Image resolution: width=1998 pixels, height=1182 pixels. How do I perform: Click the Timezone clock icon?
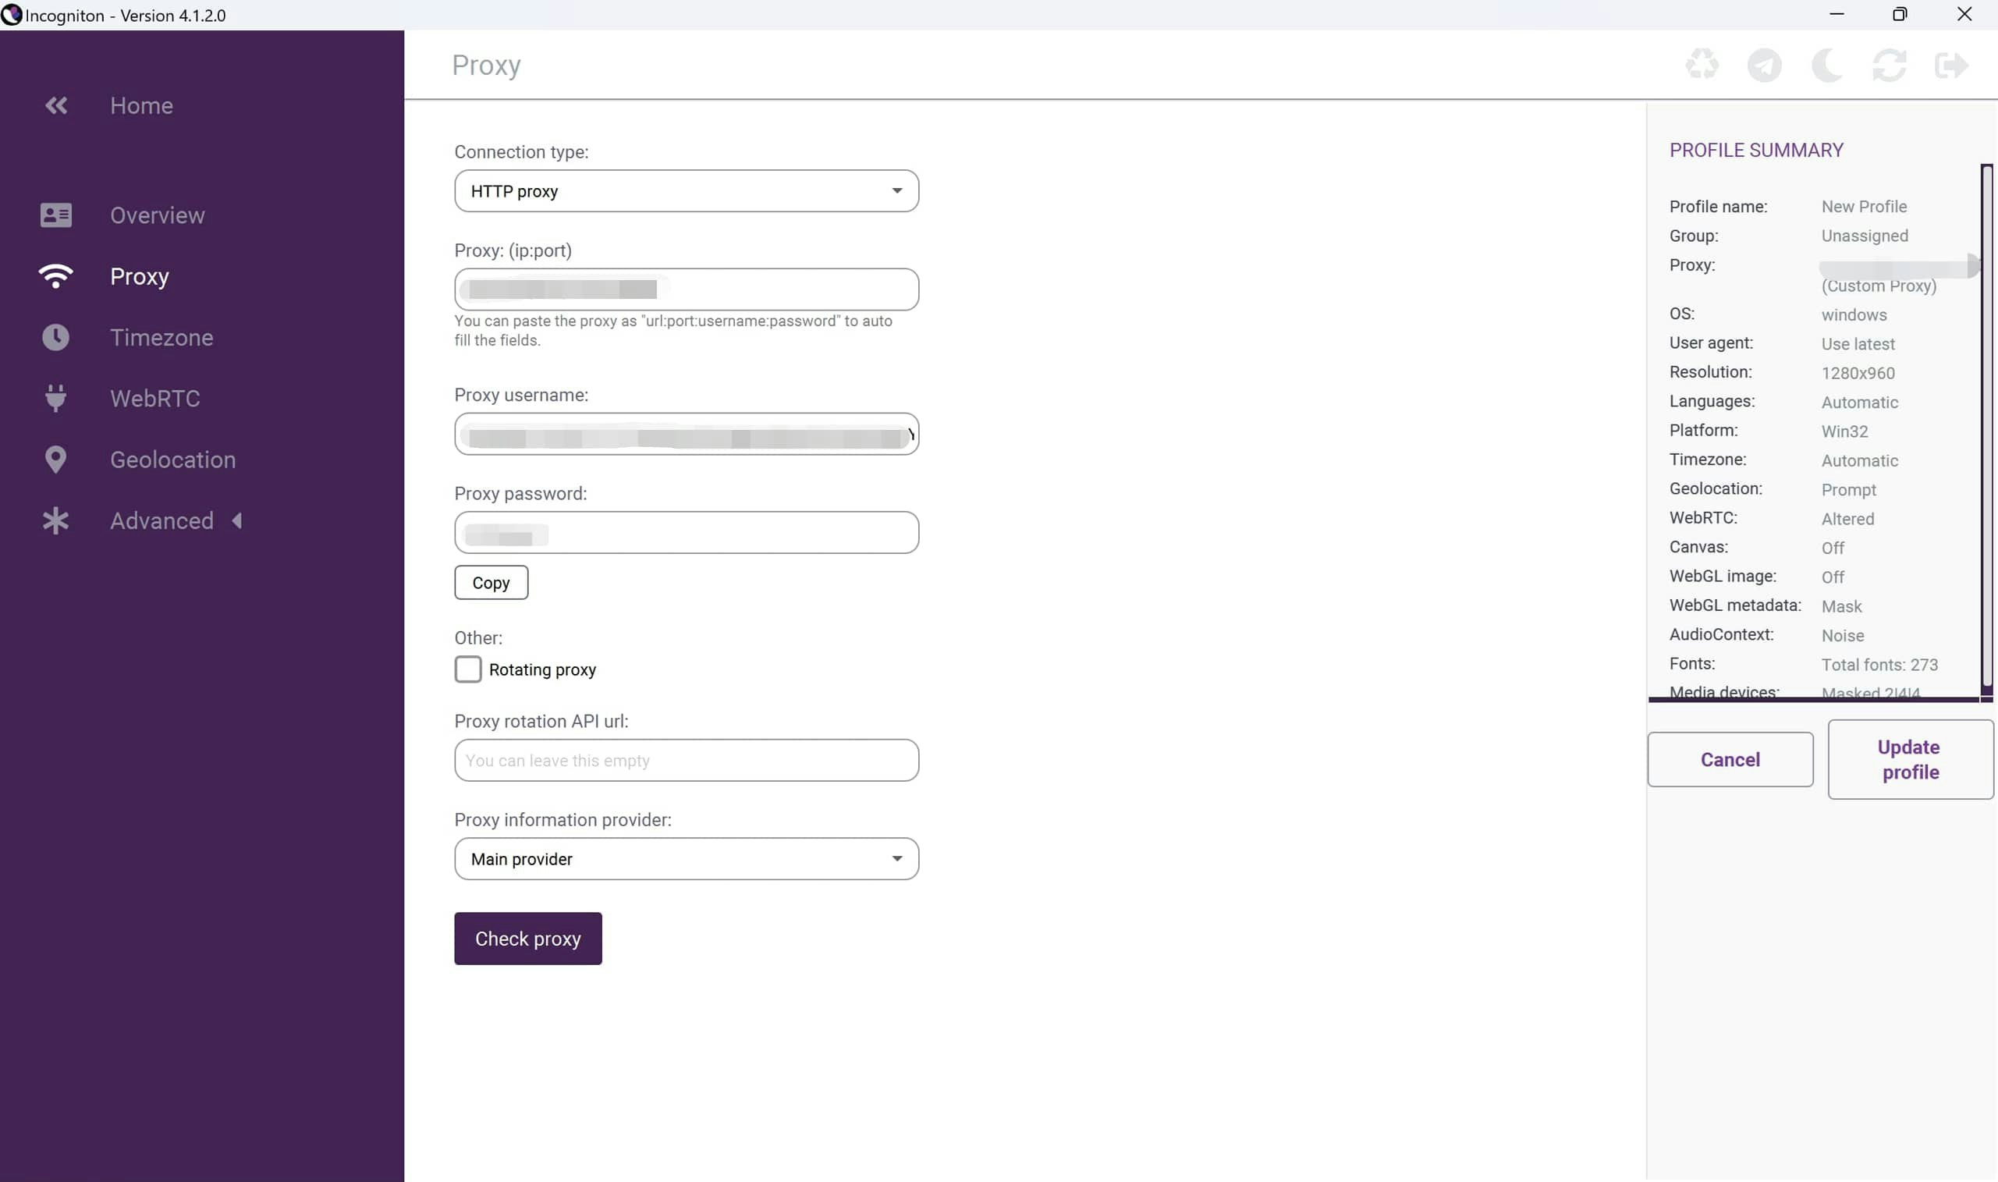(55, 338)
